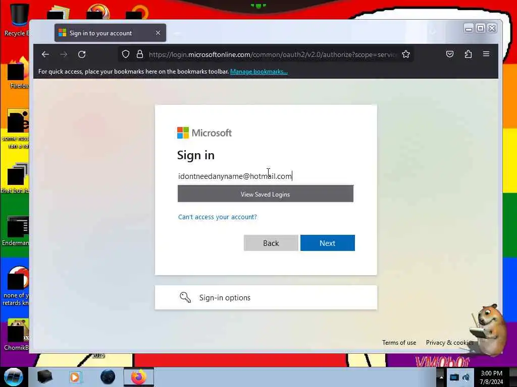Open 'Can't access your account?' link
The height and width of the screenshot is (387, 517).
[x=217, y=217]
